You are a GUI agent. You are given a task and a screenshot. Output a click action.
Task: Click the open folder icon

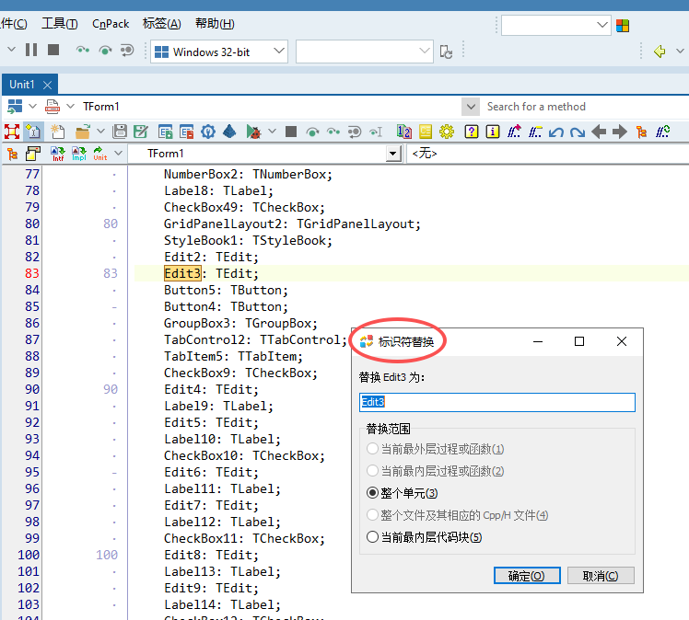click(82, 132)
